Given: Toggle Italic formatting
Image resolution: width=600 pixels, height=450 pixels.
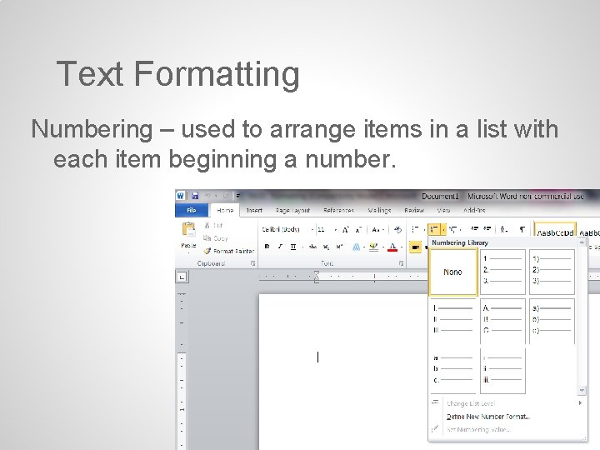Looking at the screenshot, I should [x=280, y=247].
